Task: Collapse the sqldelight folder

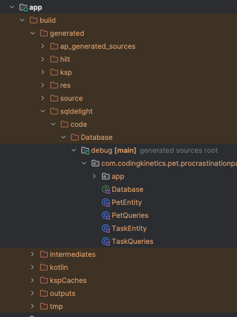Action: tap(43, 111)
